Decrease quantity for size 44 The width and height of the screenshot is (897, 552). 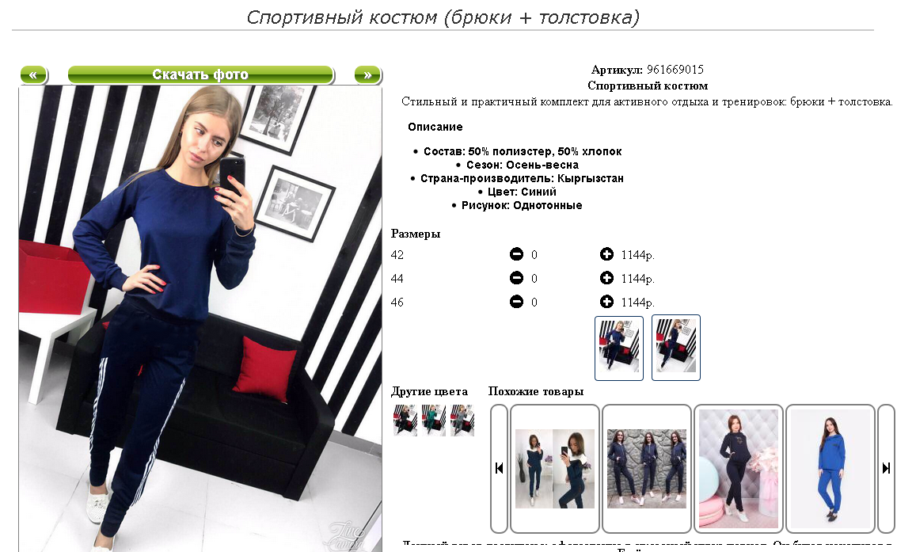tap(516, 278)
